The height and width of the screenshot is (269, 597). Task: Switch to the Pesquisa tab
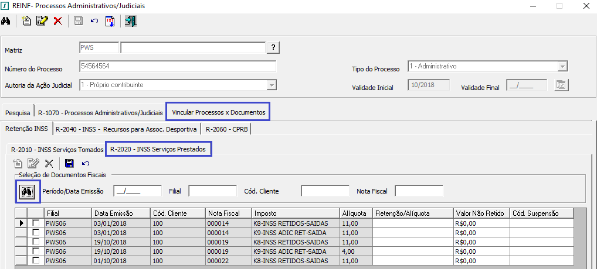tap(18, 111)
